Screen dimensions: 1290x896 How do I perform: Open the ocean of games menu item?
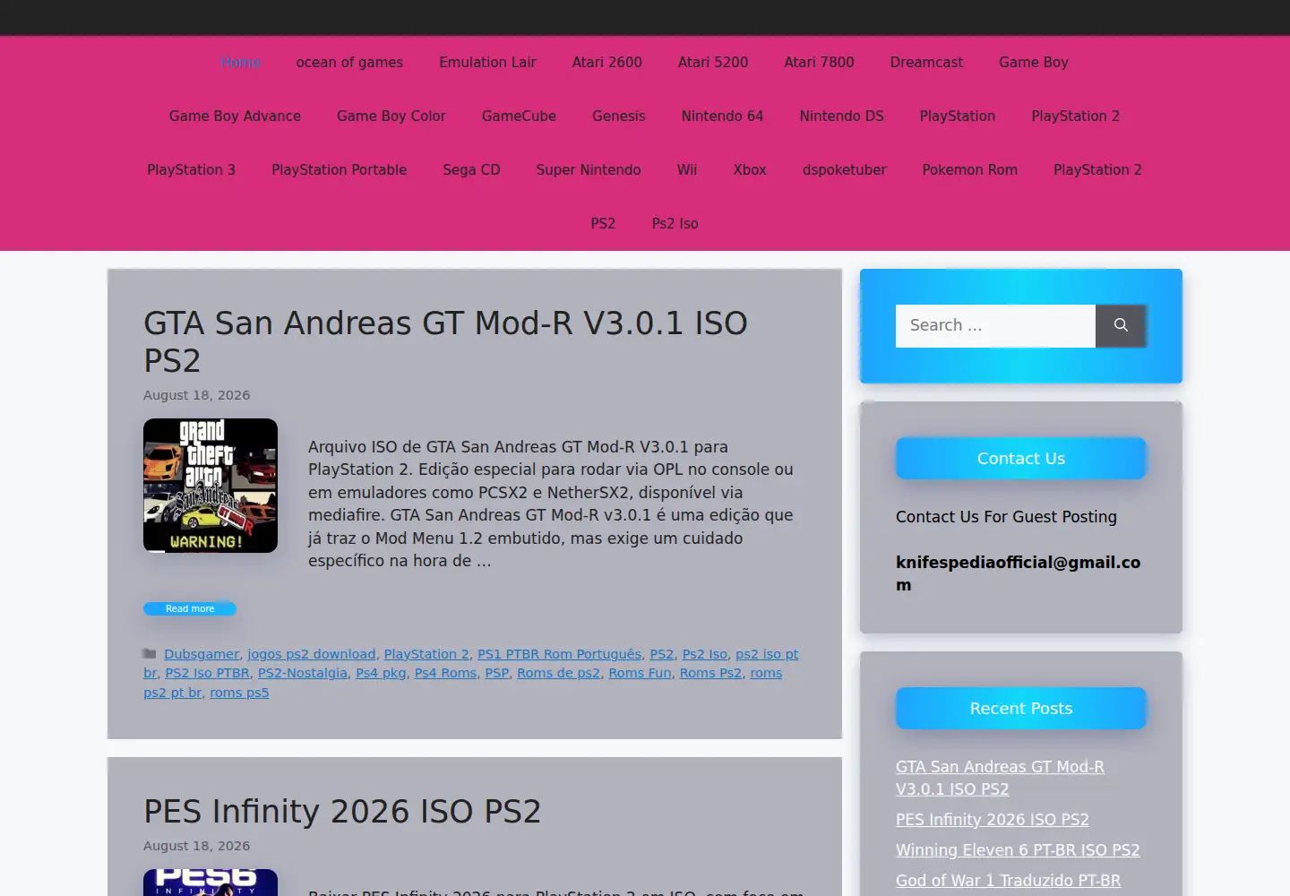(x=349, y=63)
